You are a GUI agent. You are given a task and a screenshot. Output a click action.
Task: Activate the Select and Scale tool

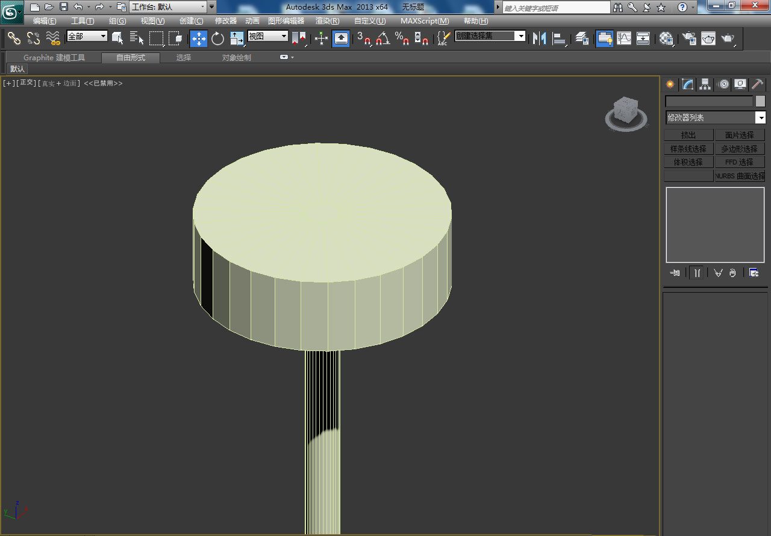point(237,39)
